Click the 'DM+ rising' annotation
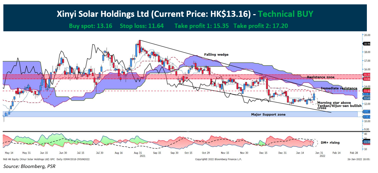This screenshot has height=173, width=378. pyautogui.click(x=330, y=142)
